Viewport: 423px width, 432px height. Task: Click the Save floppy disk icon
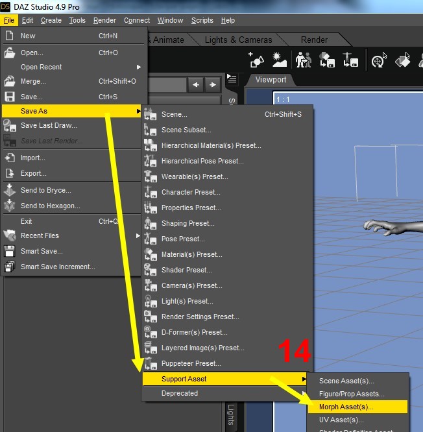click(9, 97)
